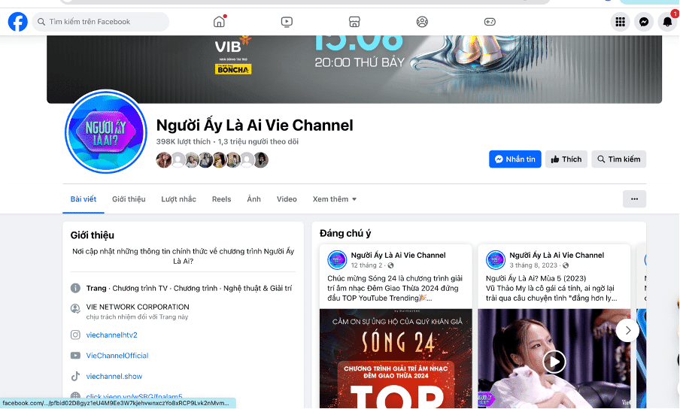Open the Người Ấy Là Ai profile picture
The width and height of the screenshot is (680, 409).
(106, 132)
